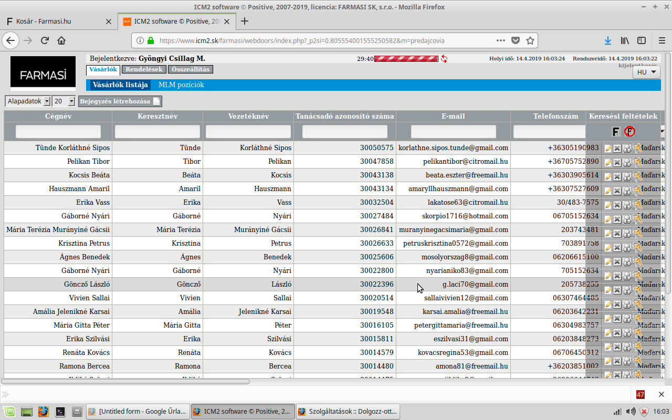Click the horizontal scrollbar under the table
This screenshot has width=672, height=420.
(126, 382)
